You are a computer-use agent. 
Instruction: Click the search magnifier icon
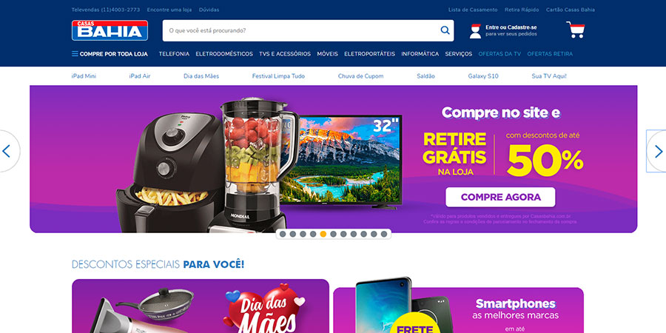tap(445, 30)
